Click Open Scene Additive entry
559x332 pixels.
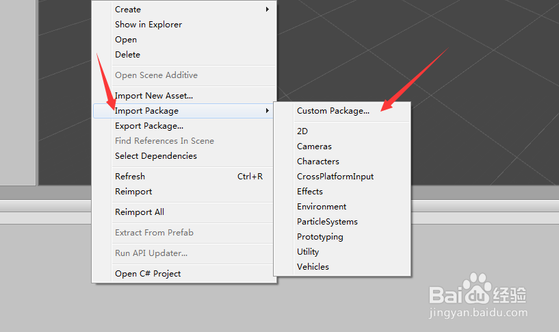coord(184,75)
